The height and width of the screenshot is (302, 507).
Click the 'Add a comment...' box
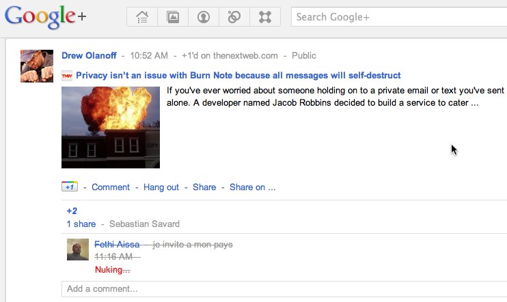[x=284, y=289]
